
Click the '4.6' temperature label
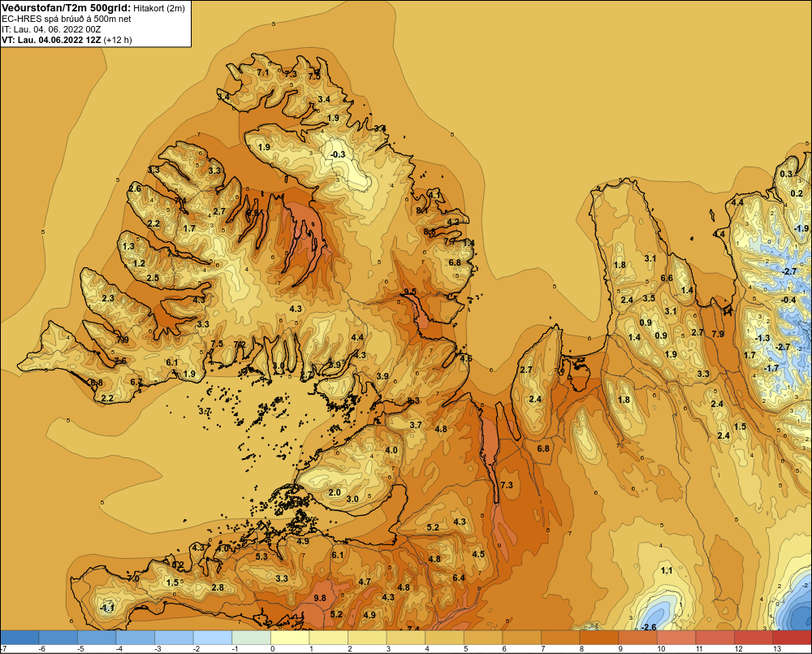point(465,358)
